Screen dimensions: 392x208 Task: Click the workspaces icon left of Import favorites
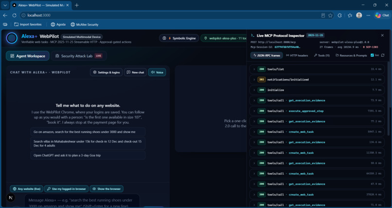tap(5, 25)
